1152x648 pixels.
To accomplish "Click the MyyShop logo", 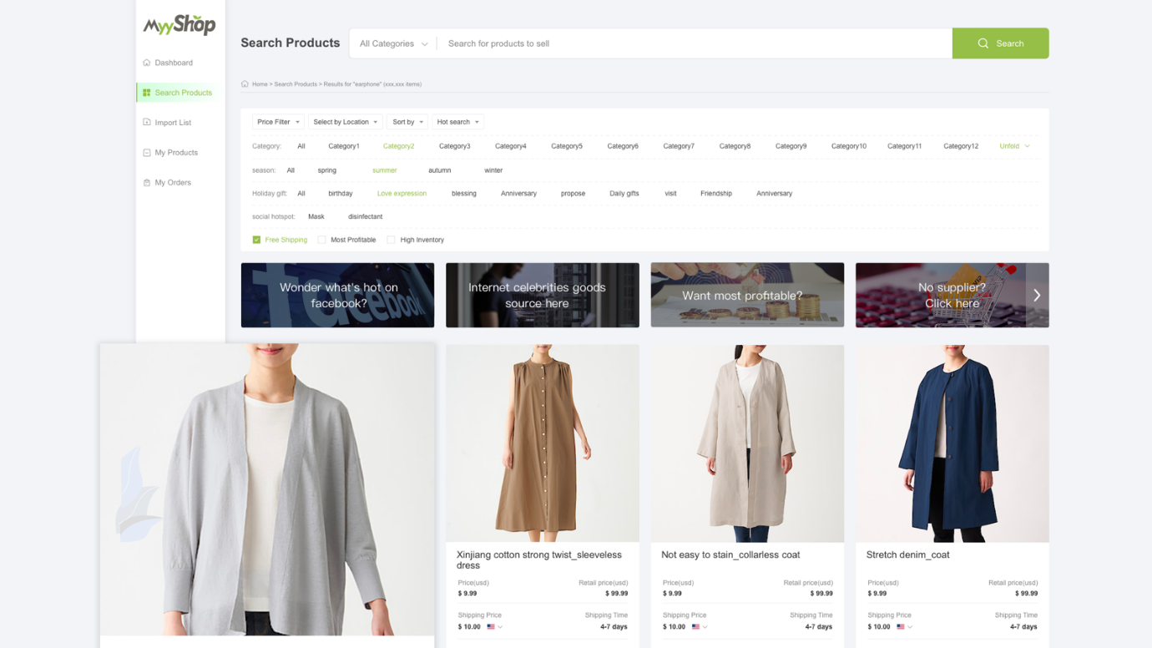I will [x=179, y=25].
